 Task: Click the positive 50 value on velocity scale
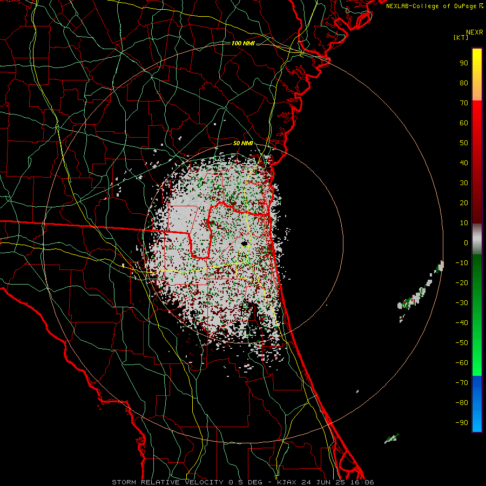click(464, 143)
